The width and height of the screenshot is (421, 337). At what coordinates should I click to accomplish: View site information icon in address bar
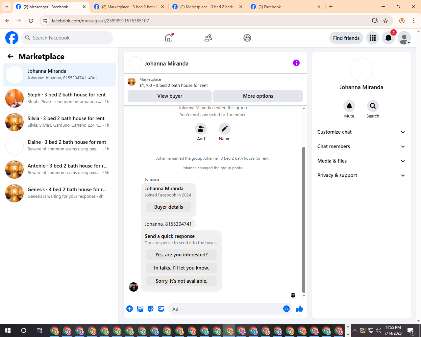(x=45, y=21)
